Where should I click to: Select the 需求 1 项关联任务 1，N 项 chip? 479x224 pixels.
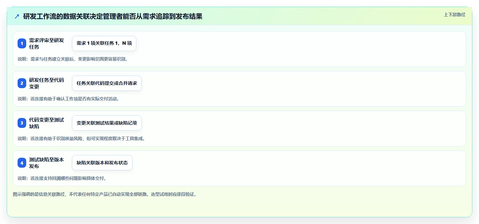(104, 43)
